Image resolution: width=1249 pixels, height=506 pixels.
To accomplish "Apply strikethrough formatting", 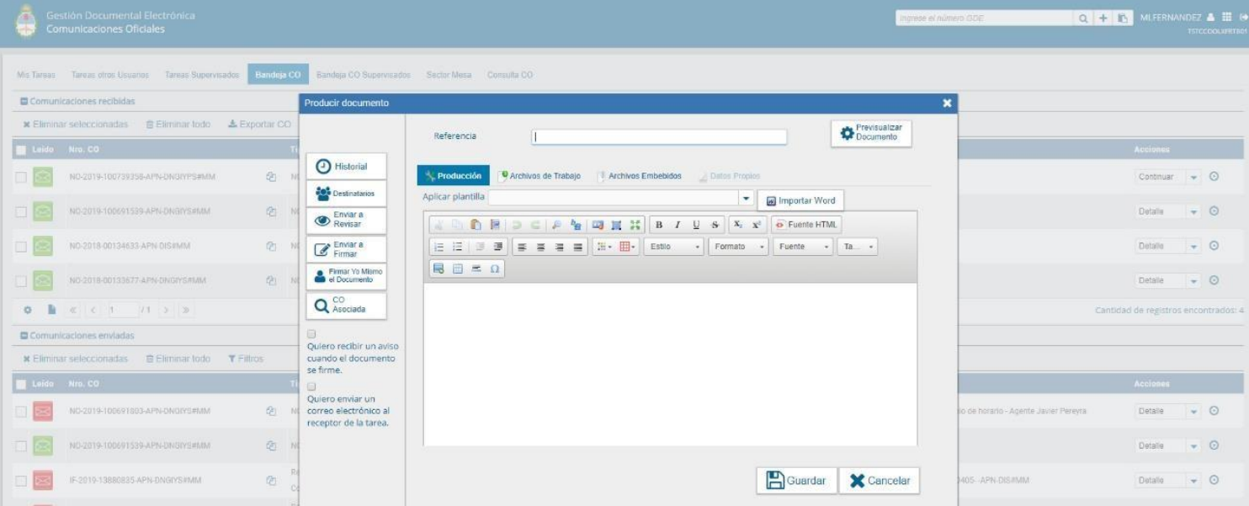I will click(x=715, y=225).
